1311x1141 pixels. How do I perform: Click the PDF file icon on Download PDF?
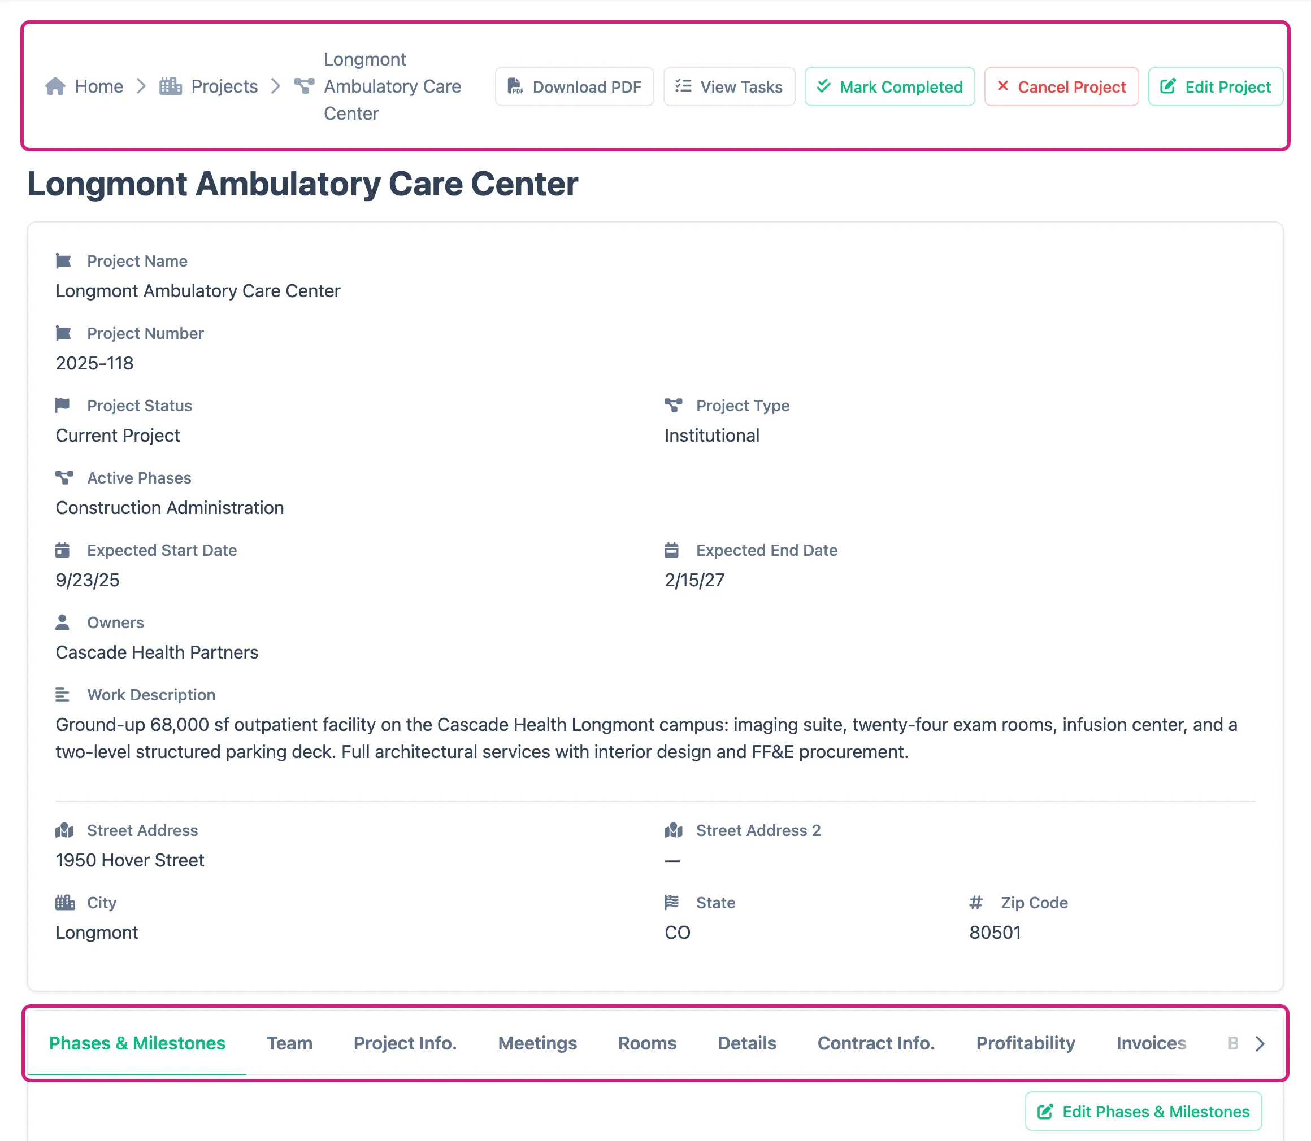[515, 86]
